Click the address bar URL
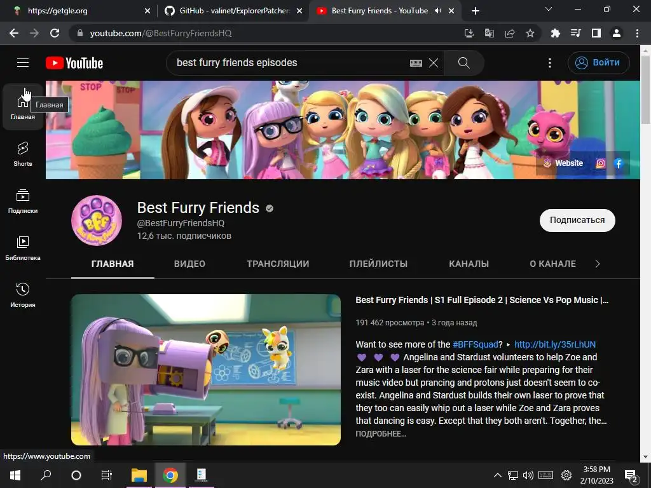 (161, 33)
